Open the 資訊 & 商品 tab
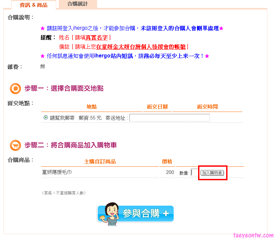The height and width of the screenshot is (240, 277). [x=34, y=5]
